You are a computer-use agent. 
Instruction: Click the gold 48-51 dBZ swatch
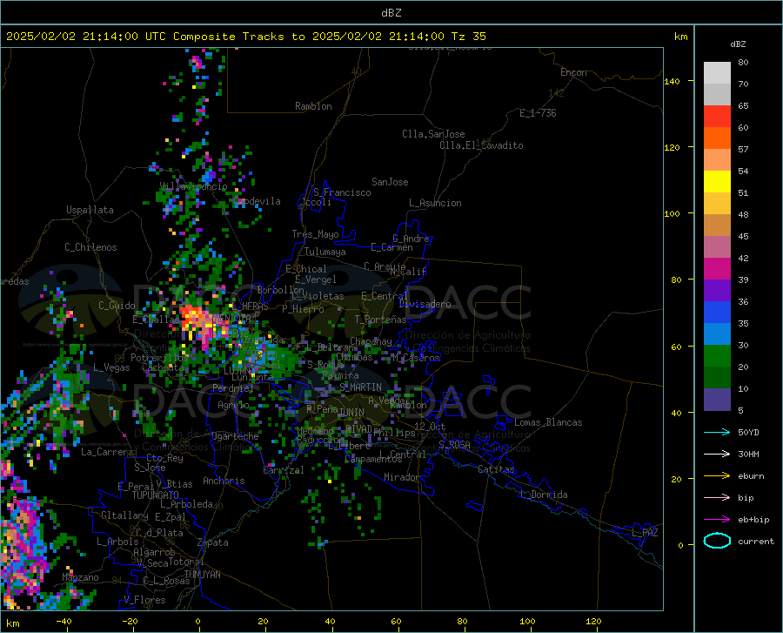(717, 204)
